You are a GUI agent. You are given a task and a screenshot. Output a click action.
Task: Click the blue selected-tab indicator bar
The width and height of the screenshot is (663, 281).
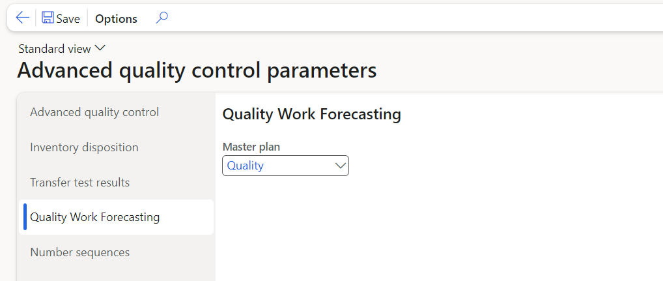point(25,217)
